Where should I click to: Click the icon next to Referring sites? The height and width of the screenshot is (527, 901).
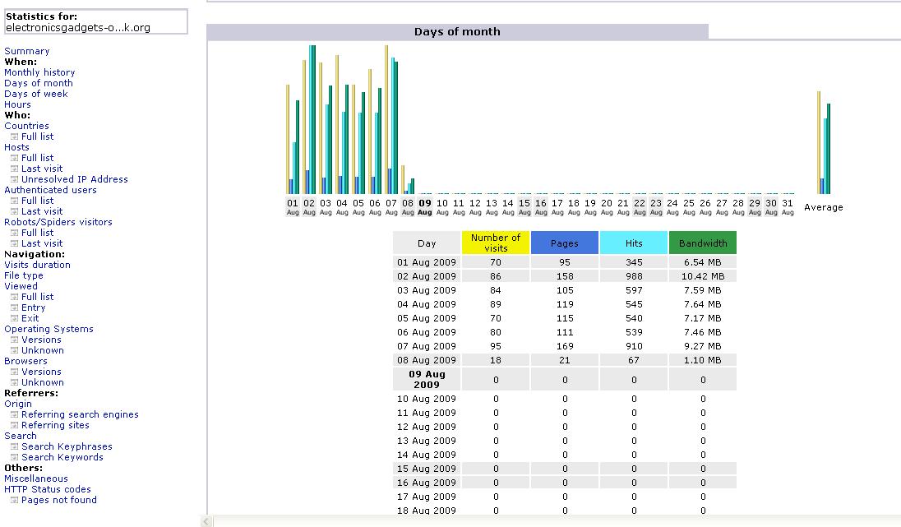(14, 425)
